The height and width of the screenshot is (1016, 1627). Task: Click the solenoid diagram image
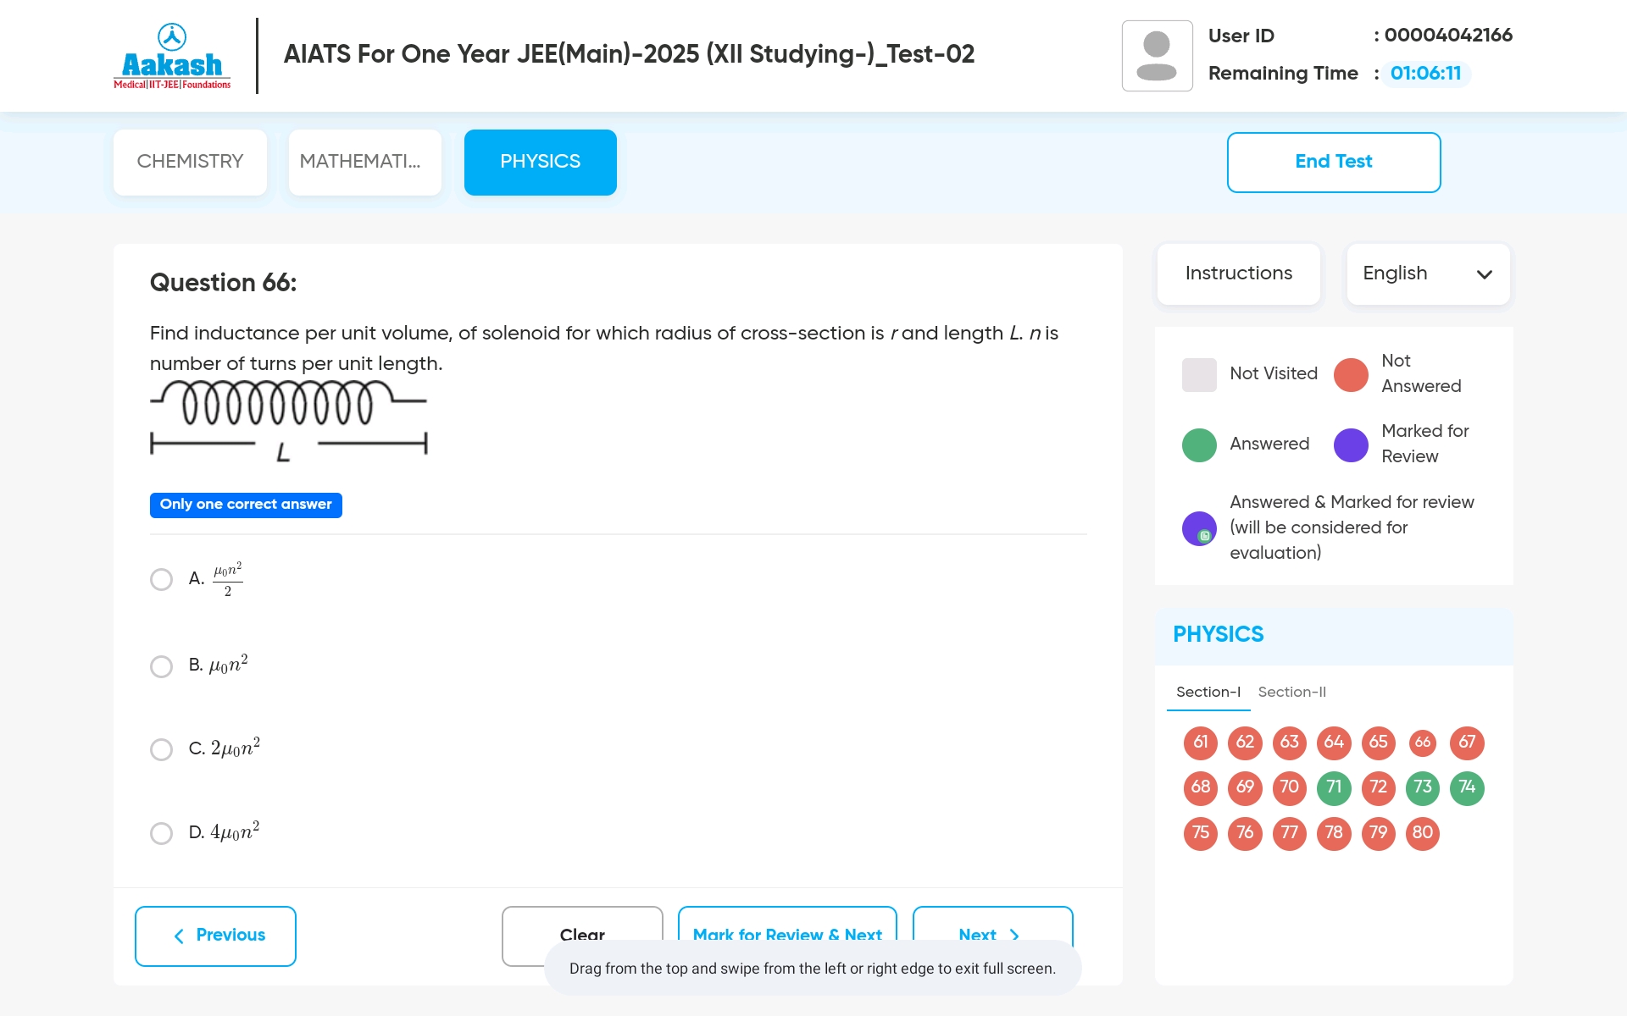[x=288, y=421]
